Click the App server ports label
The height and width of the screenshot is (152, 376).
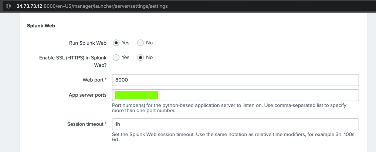click(88, 95)
